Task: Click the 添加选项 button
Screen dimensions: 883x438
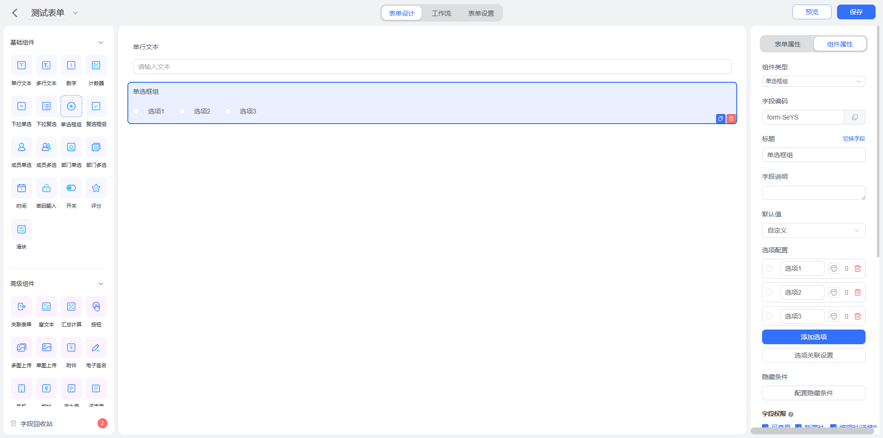Action: 814,337
